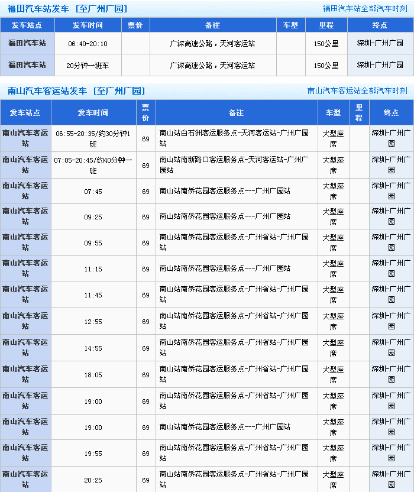Click 南山汽车客运站 in the 19:55 row
The image size is (414, 492).
pos(25,453)
